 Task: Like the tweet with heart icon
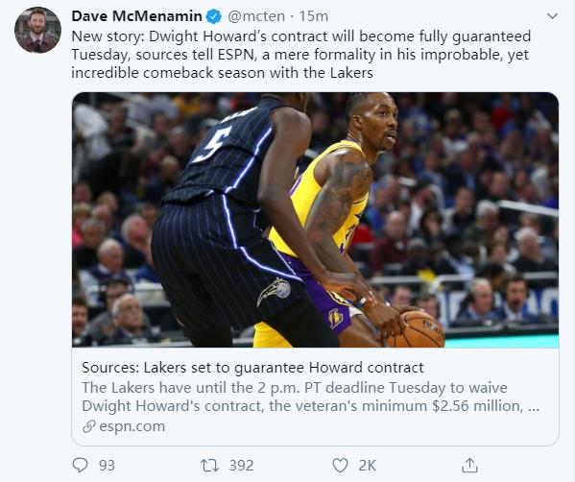(340, 466)
